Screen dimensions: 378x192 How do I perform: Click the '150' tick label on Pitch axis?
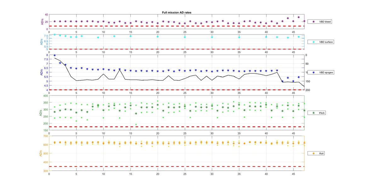pyautogui.click(x=46, y=130)
